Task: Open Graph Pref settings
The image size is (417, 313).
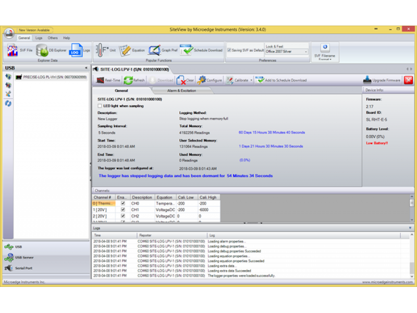Action: pos(163,50)
